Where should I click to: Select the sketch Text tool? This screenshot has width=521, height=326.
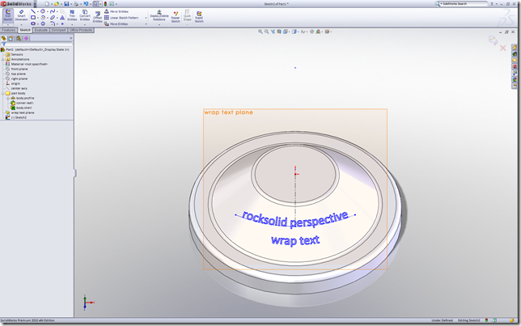62,18
